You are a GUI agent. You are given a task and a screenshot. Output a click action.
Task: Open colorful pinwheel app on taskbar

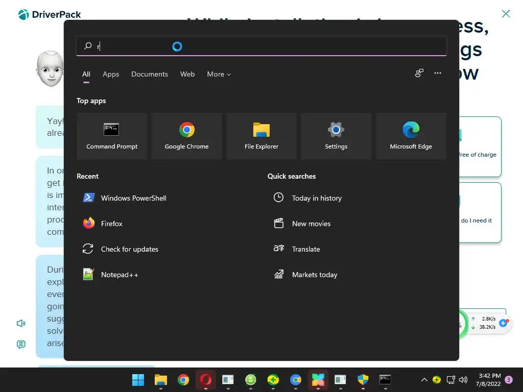pos(318,380)
